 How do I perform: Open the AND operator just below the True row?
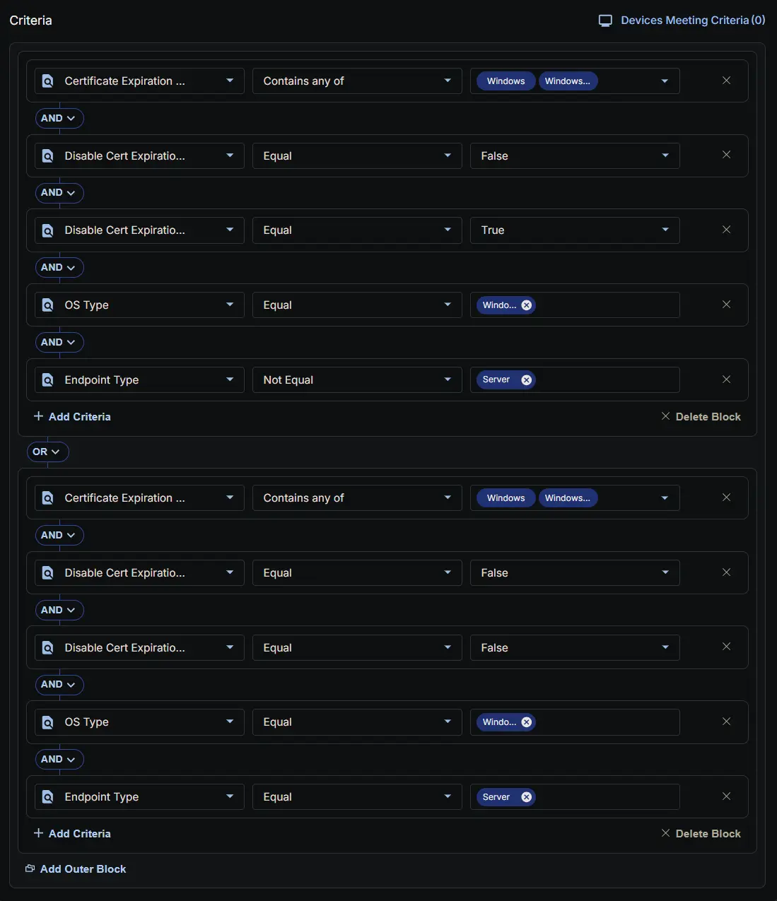coord(59,268)
